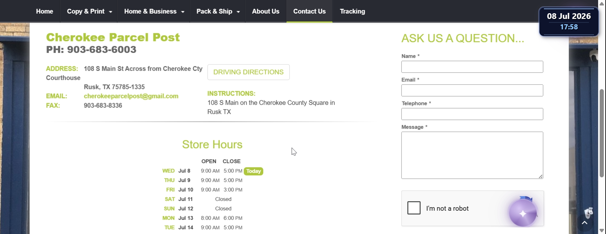Image resolution: width=606 pixels, height=234 pixels.
Task: Click the Rusk, TX 75785-1335 address line
Action: point(114,87)
